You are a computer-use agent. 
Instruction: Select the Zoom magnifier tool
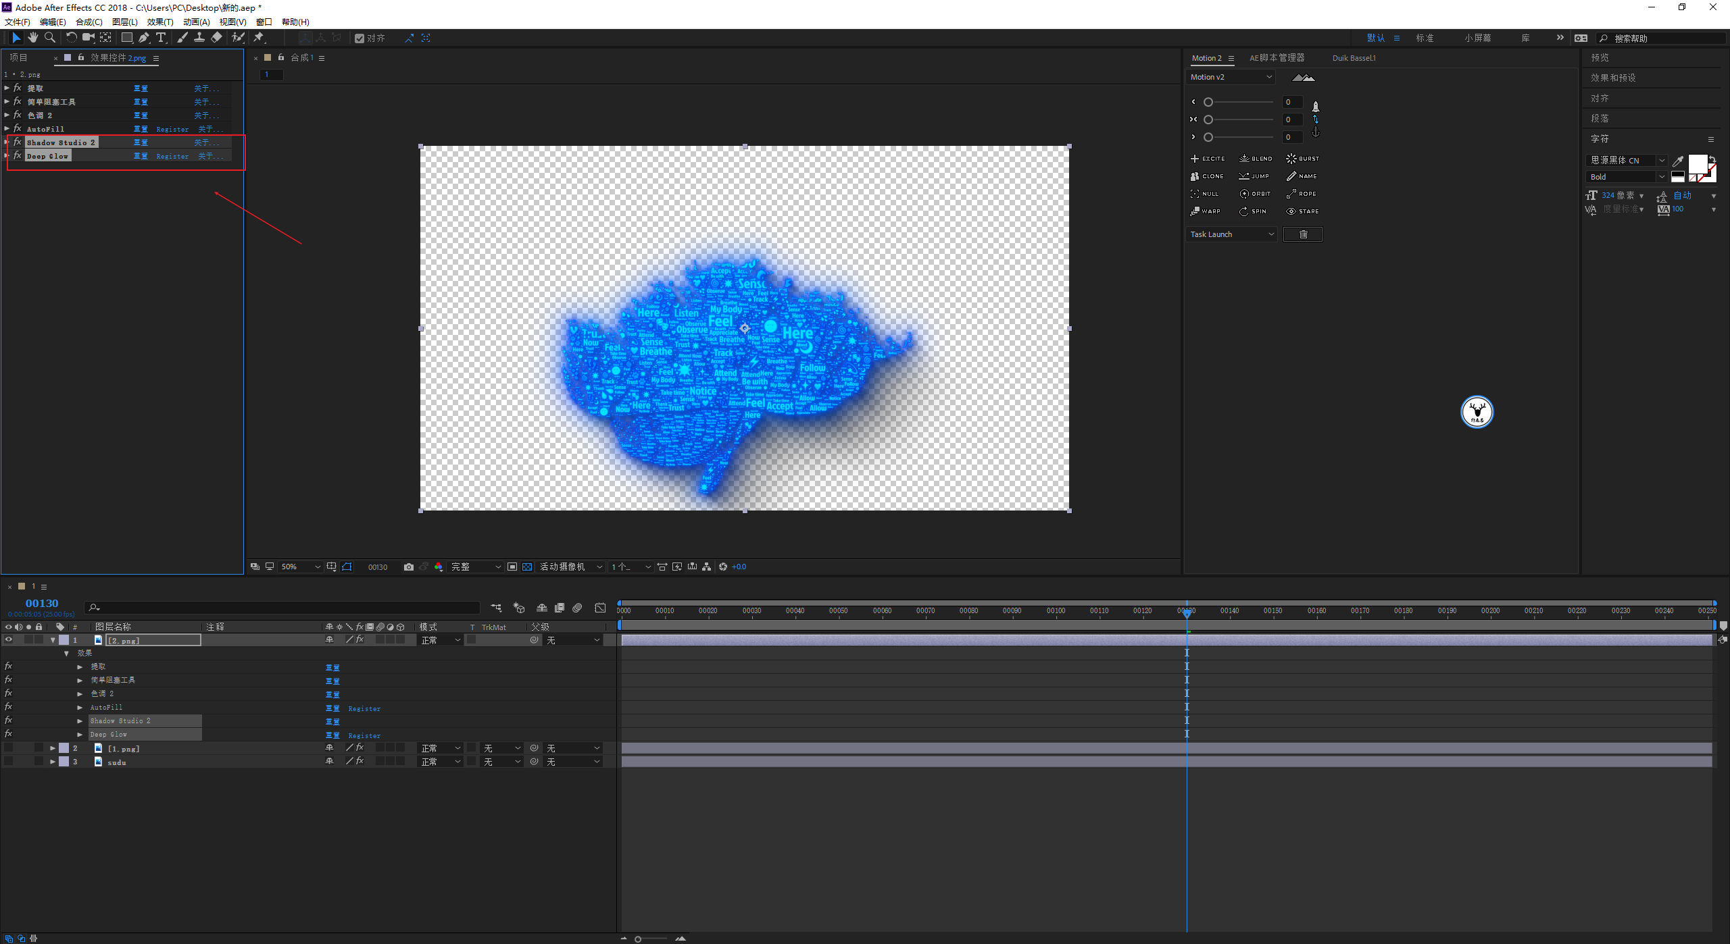click(x=50, y=38)
